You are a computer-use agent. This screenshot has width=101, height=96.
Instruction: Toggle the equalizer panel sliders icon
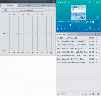pos(90,29)
